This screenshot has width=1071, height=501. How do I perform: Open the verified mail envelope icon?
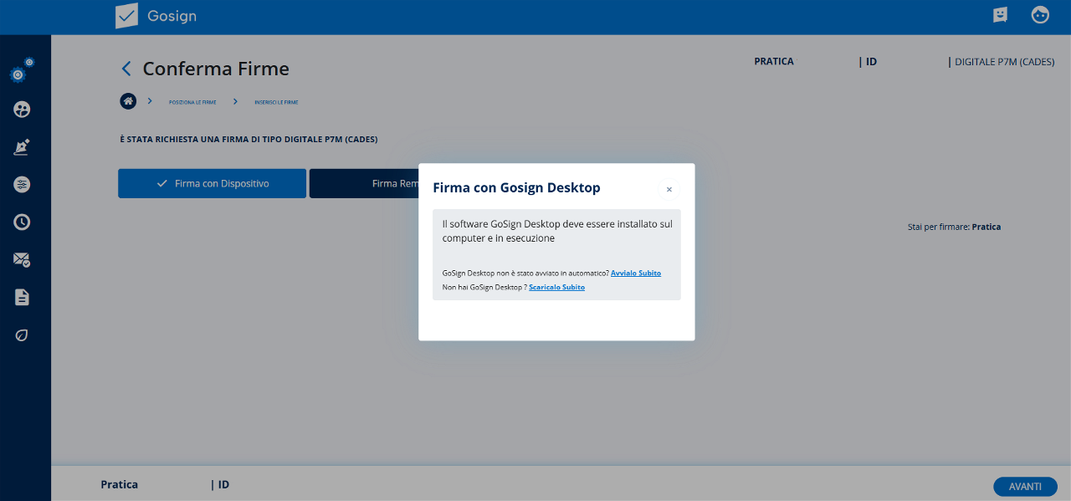tap(22, 260)
